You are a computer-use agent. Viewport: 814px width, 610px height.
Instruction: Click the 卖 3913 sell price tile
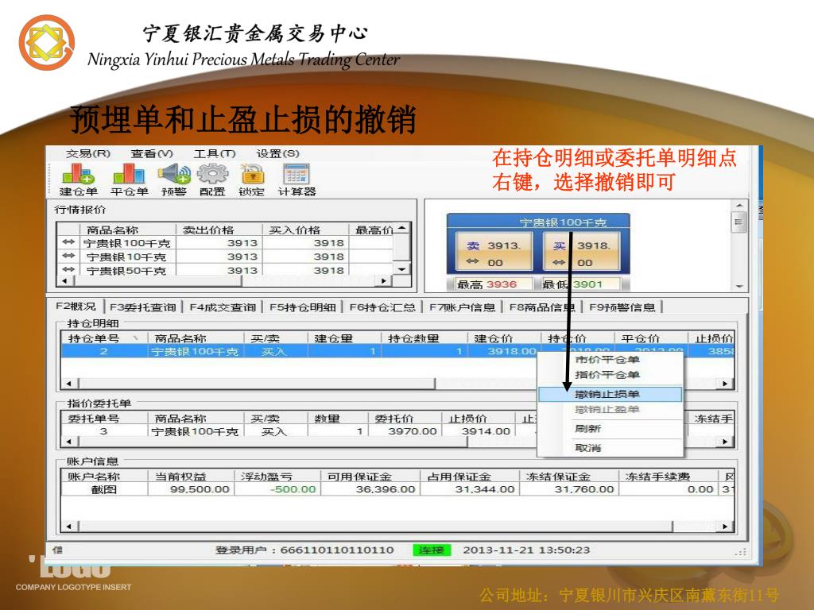(494, 252)
